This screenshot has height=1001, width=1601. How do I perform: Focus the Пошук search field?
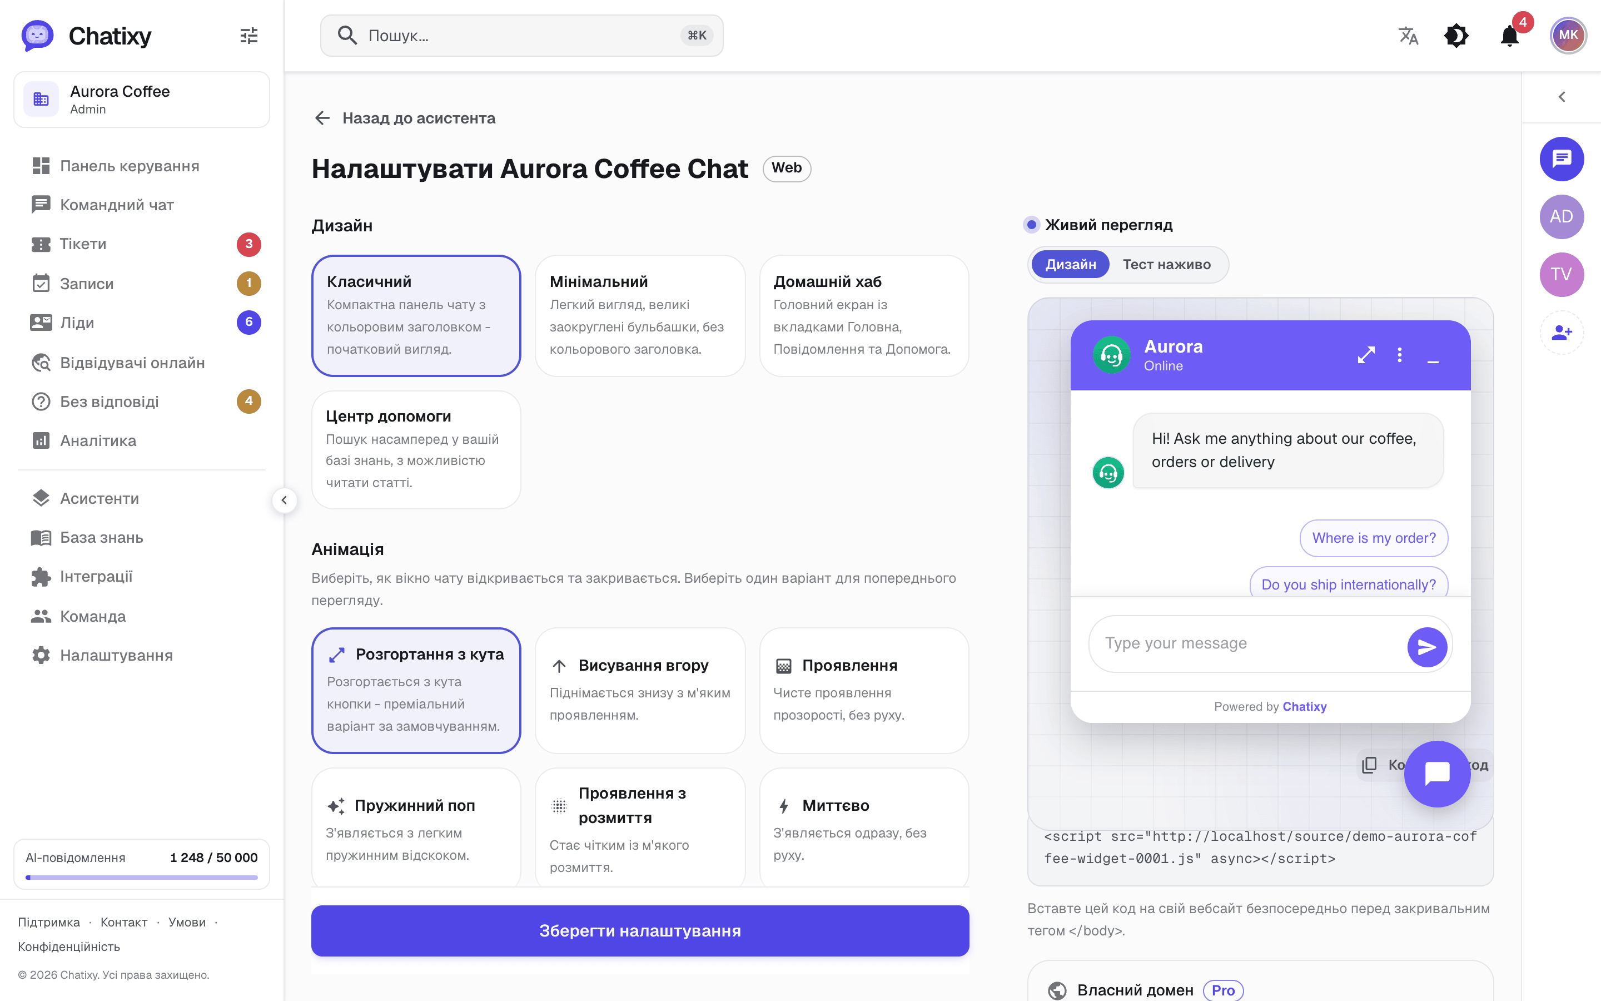click(521, 36)
